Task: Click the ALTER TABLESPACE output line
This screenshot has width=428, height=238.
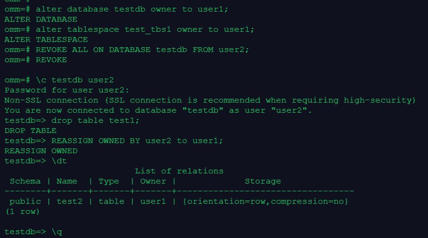Action: 46,40
